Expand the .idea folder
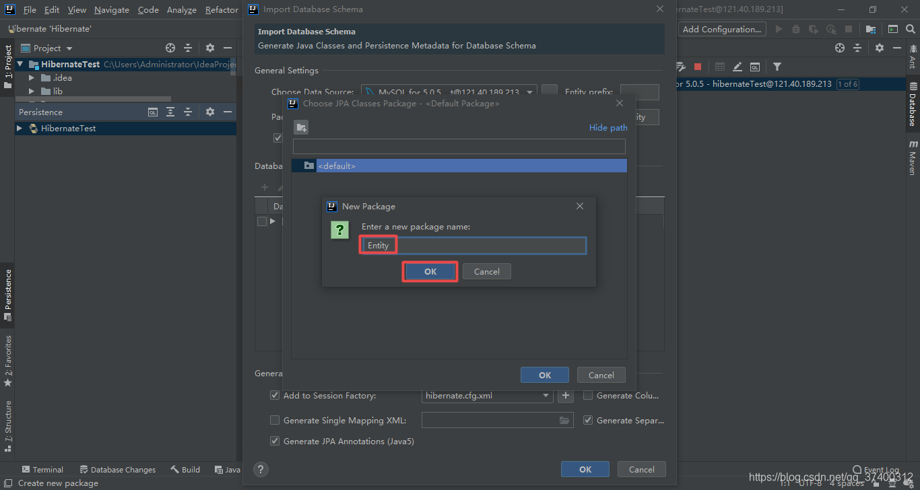The height and width of the screenshot is (490, 920). point(31,77)
